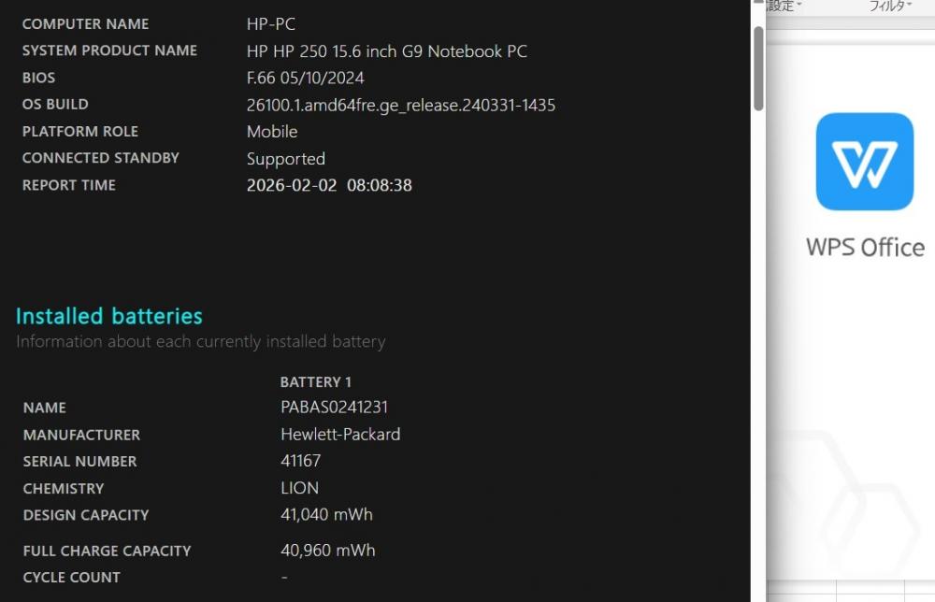935x602 pixels.
Task: Click the full charge capacity 40,960 mWh
Action: tap(327, 551)
